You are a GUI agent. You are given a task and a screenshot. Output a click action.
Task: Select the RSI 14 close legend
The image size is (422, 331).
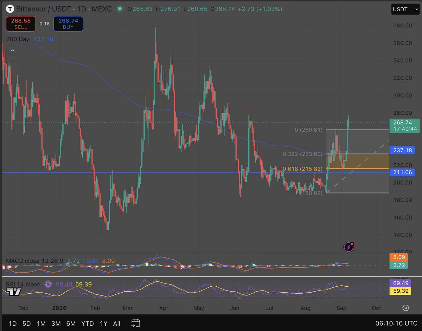tap(23, 284)
